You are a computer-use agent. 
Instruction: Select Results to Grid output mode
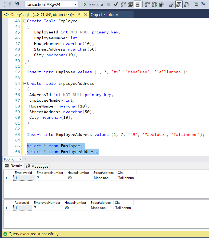[179, 4]
